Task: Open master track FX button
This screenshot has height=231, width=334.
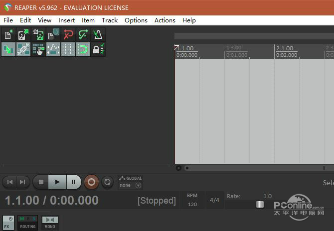Action: (x=6, y=227)
